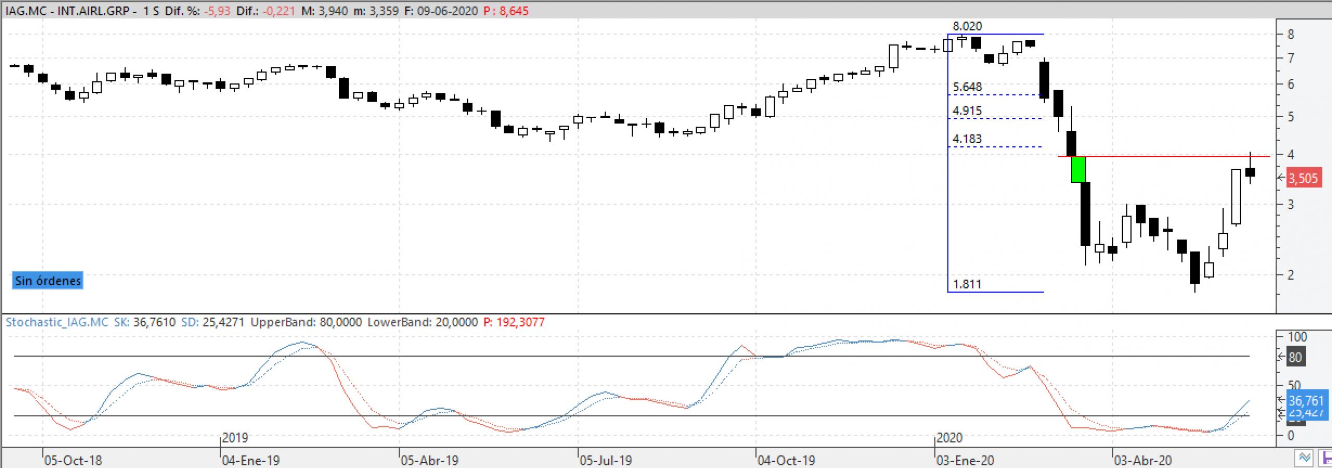The image size is (1332, 468).
Task: Click the 1.811 bottom level label
Action: [967, 284]
